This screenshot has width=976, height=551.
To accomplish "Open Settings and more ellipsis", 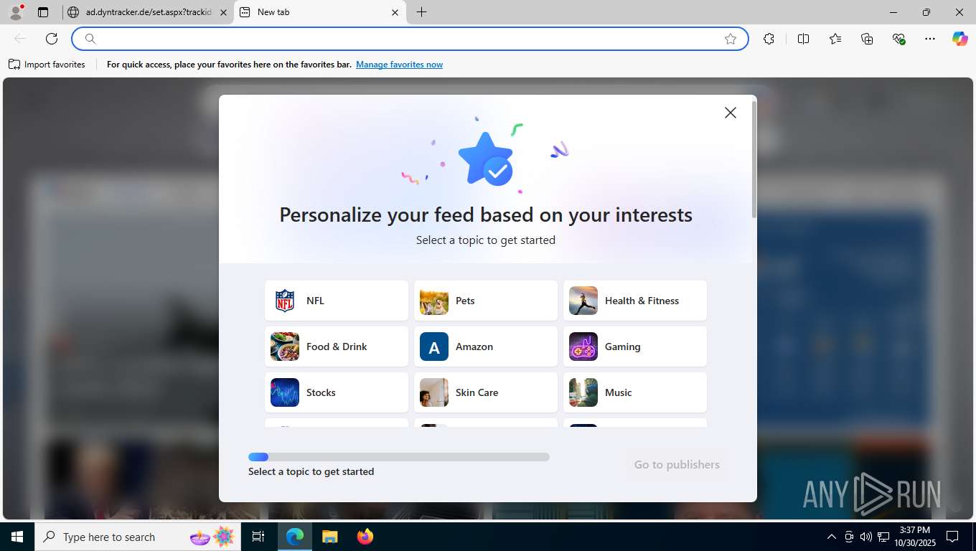I will pyautogui.click(x=930, y=39).
